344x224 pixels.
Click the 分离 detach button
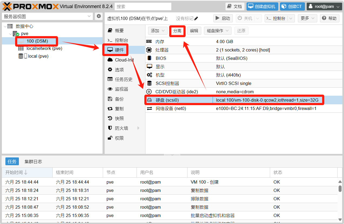[x=177, y=31]
